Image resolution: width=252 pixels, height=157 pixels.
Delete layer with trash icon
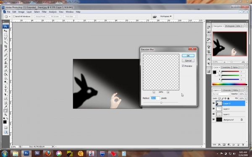243,145
